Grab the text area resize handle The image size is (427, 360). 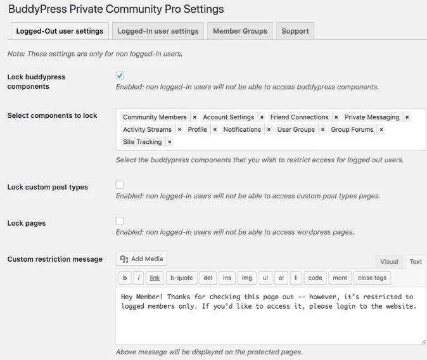tap(423, 342)
